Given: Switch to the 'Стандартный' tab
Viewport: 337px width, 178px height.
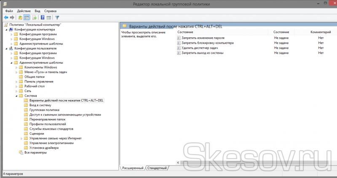Looking at the screenshot, I should tap(158, 168).
